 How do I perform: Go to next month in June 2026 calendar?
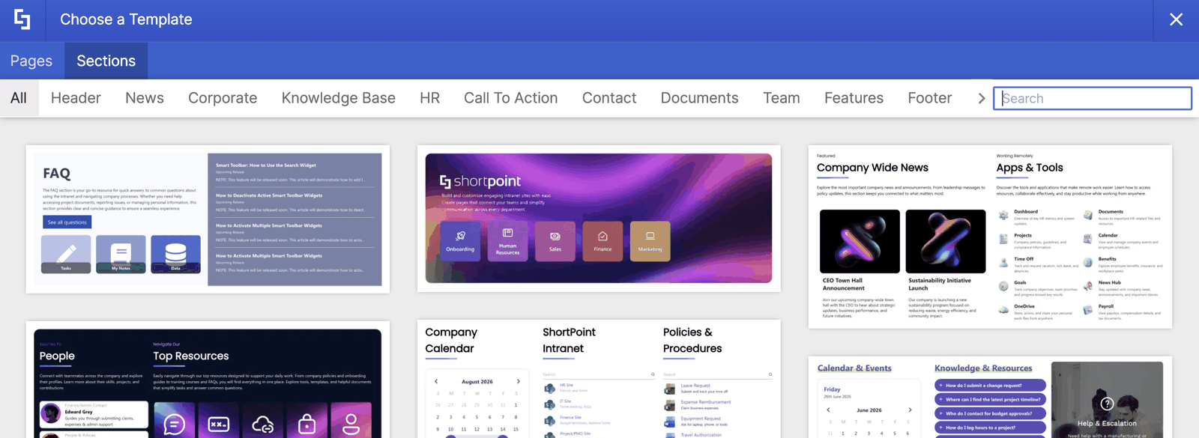point(910,410)
